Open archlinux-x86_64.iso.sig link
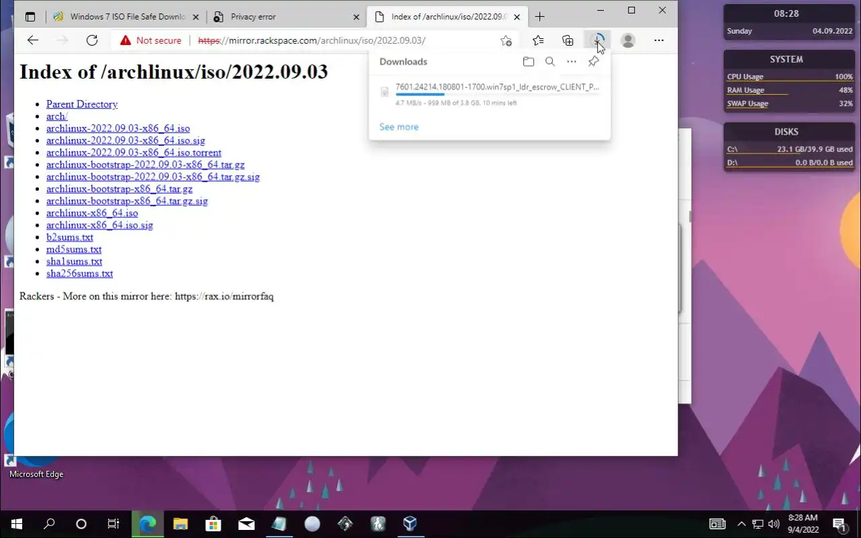The width and height of the screenshot is (861, 538). 100,225
